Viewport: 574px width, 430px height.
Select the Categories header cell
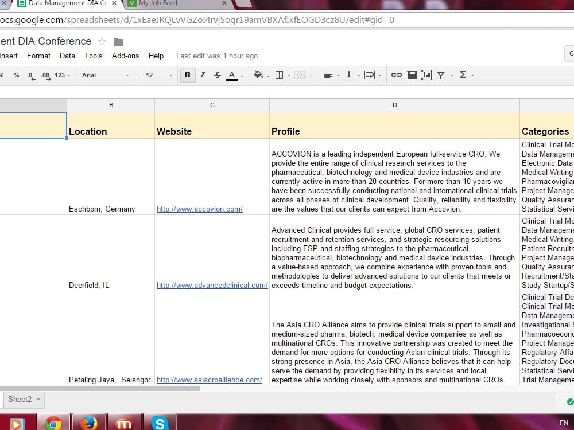(547, 126)
